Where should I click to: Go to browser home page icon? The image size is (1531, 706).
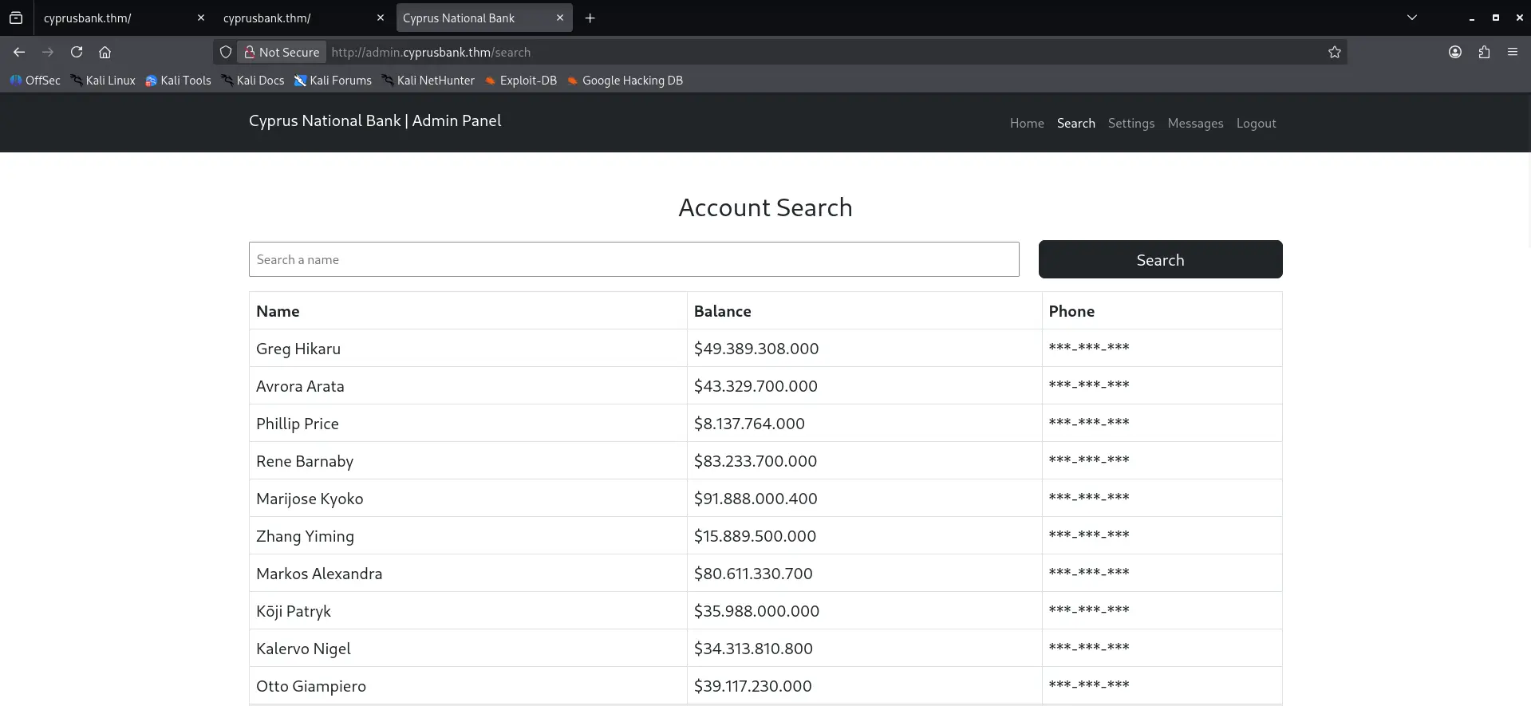105,52
